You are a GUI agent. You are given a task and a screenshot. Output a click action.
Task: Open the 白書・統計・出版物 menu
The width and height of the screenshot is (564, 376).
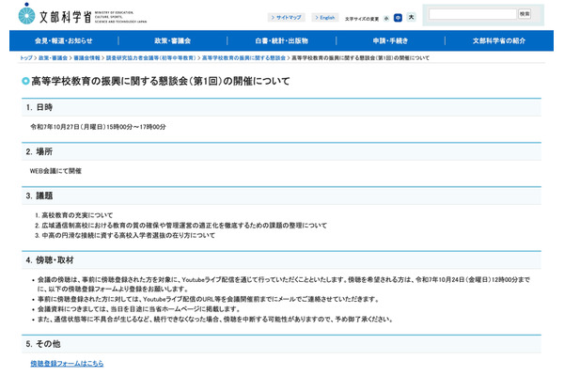tap(282, 41)
